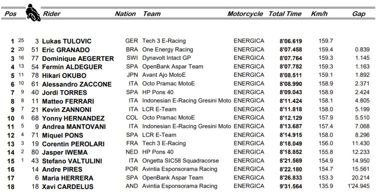Select rider Jordi TORRES

(x=64, y=93)
